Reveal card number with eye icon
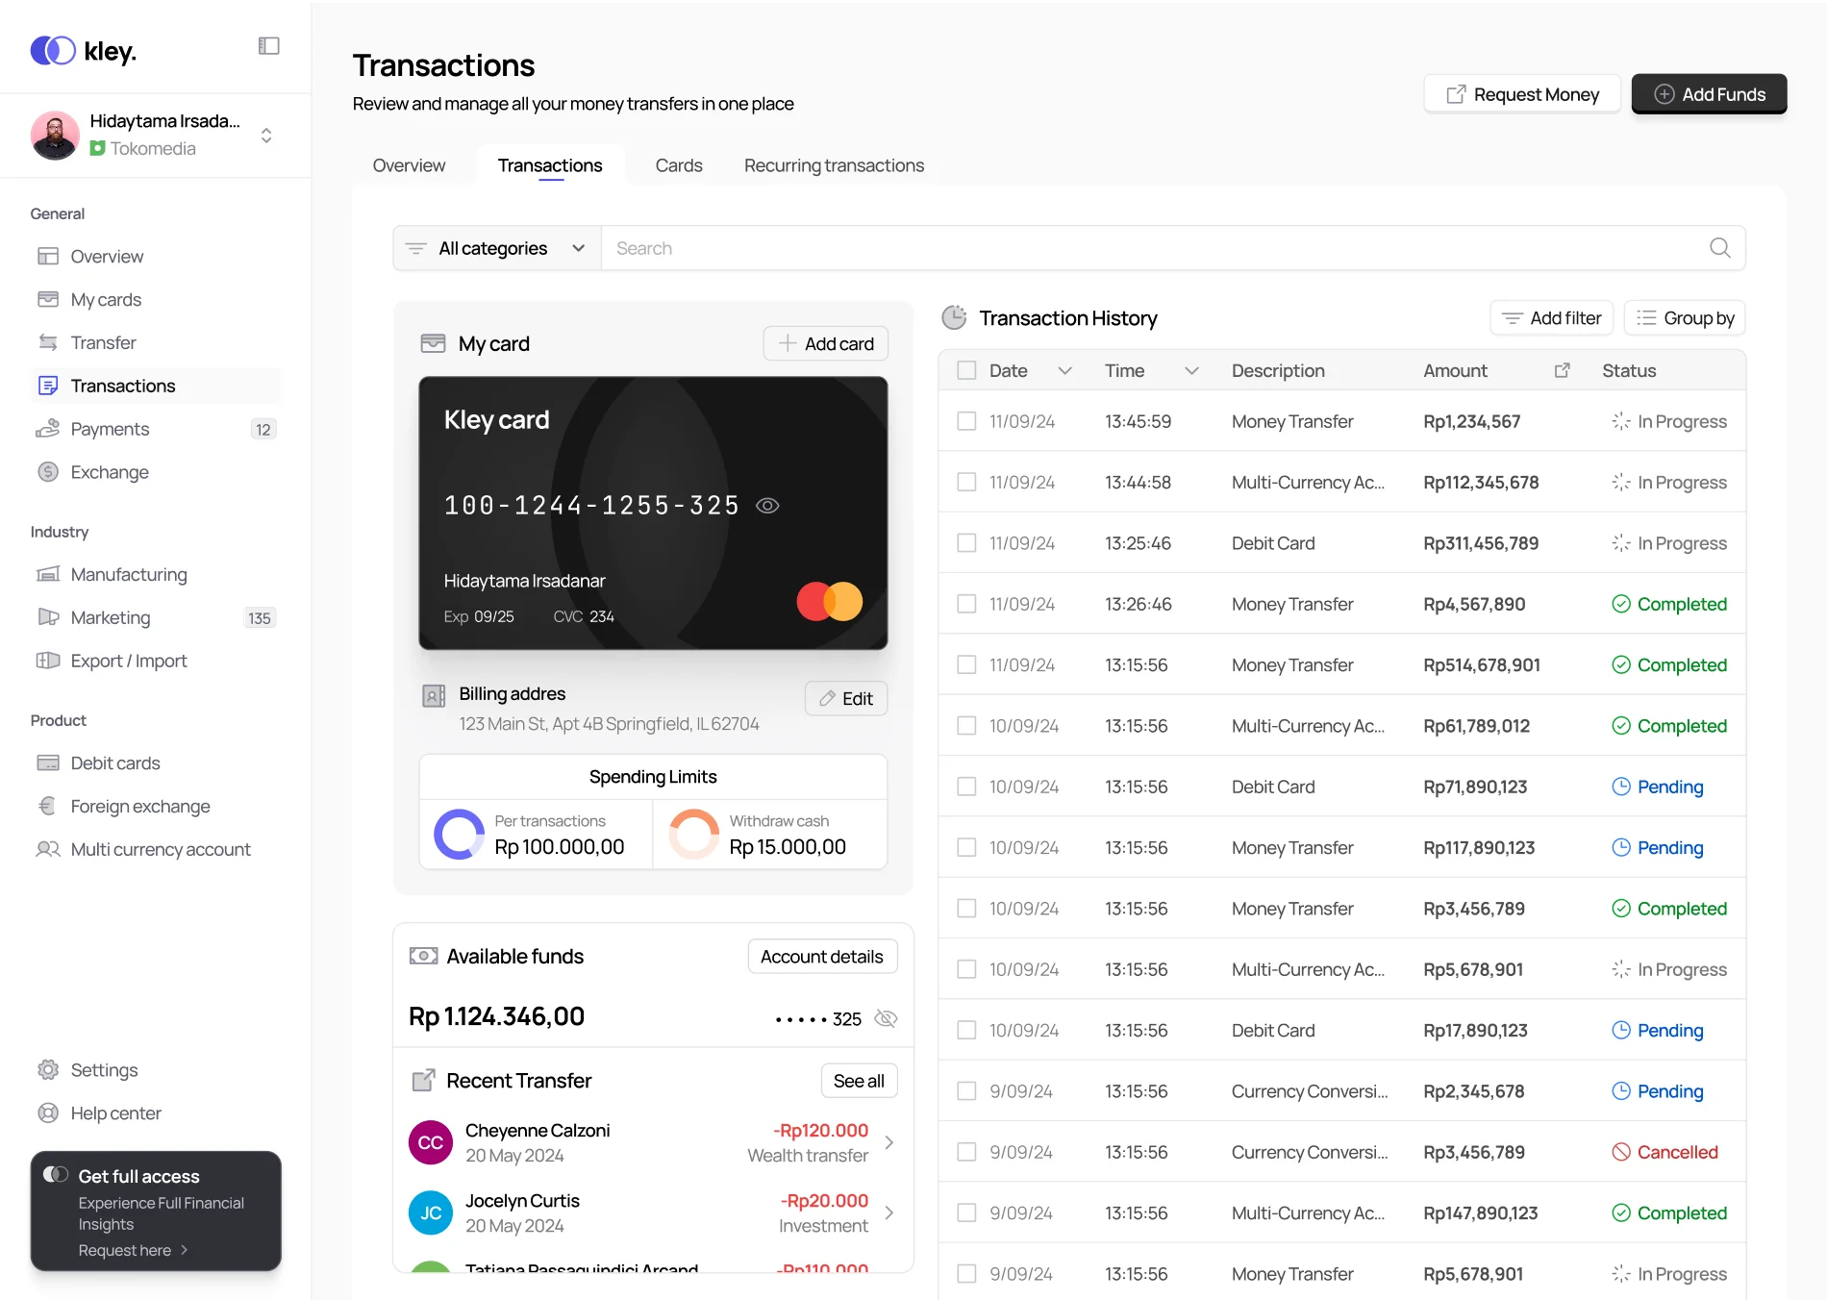This screenshot has width=1827, height=1300. tap(767, 506)
